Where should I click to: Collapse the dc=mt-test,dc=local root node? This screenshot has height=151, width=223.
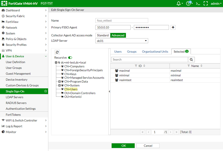coord(56,63)
